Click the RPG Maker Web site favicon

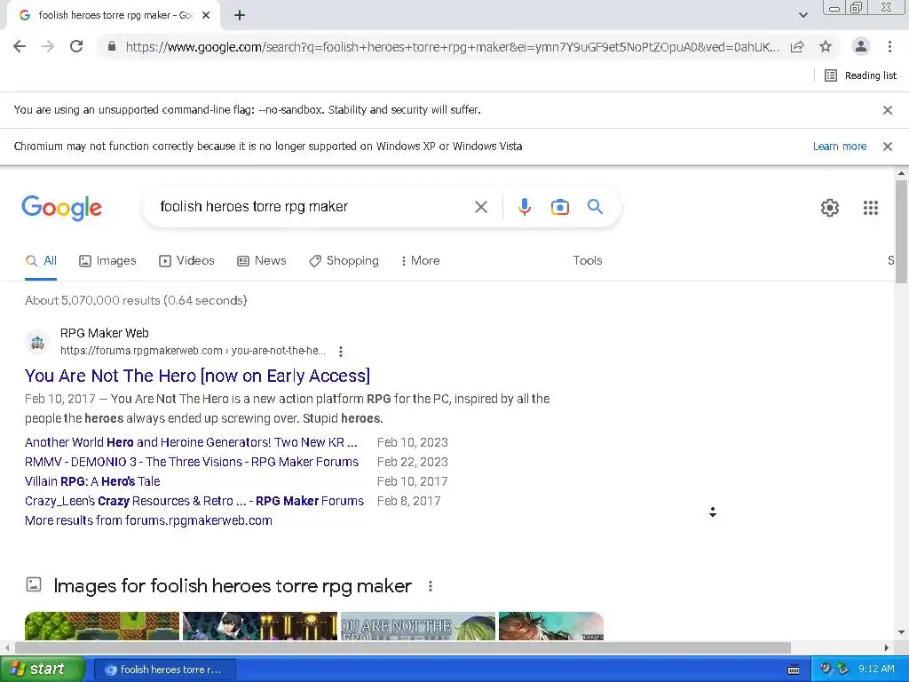[x=37, y=342]
